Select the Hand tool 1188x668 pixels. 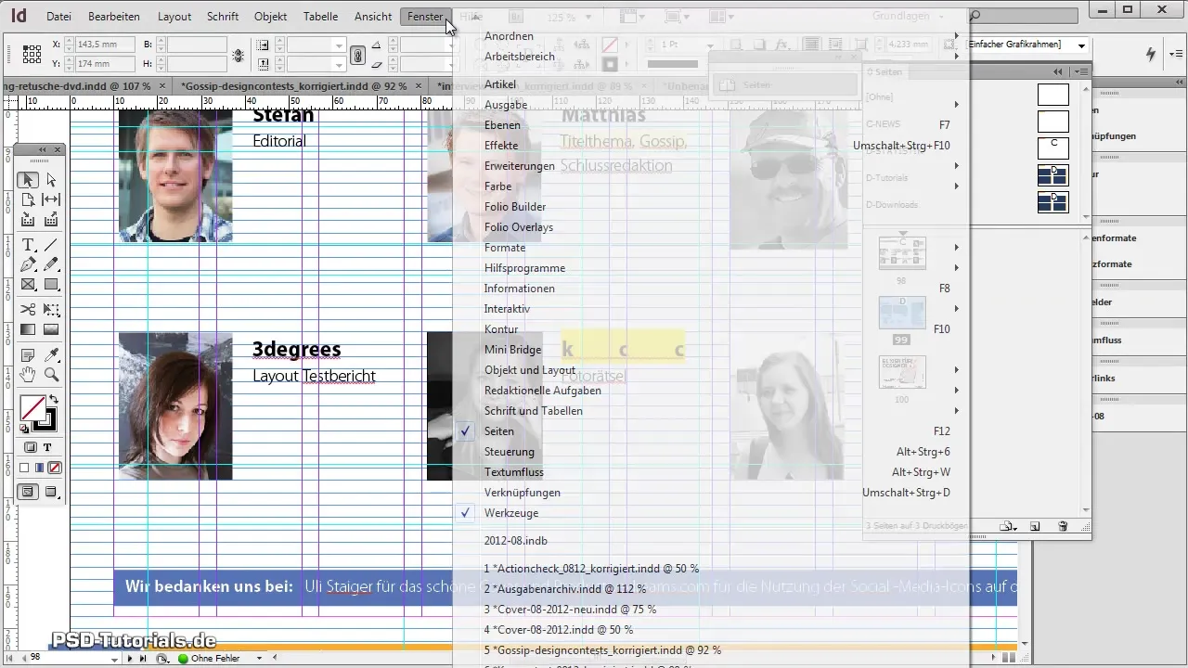[x=28, y=374]
